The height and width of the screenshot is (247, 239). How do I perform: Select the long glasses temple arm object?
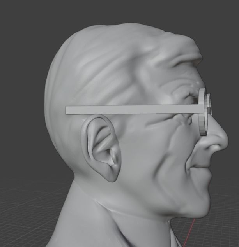click(x=133, y=110)
